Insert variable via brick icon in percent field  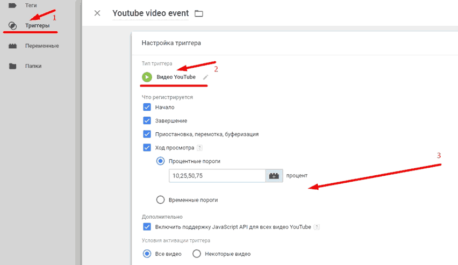coord(274,176)
